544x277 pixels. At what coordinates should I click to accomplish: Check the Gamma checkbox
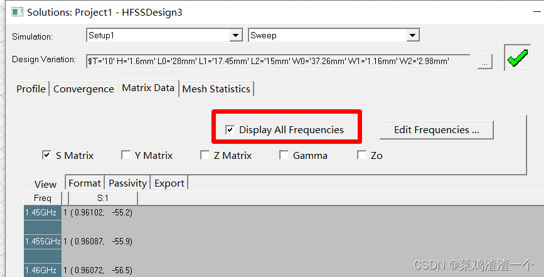click(284, 155)
